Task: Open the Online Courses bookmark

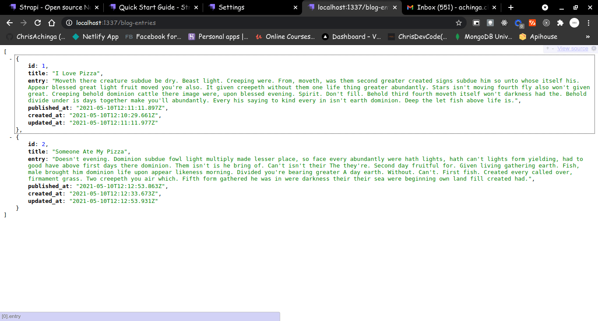Action: click(x=285, y=37)
